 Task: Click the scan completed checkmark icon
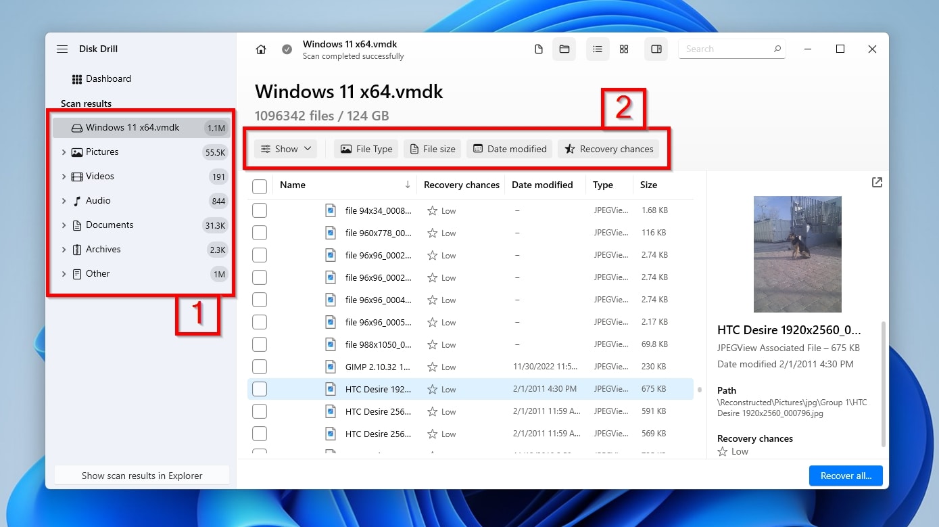287,49
